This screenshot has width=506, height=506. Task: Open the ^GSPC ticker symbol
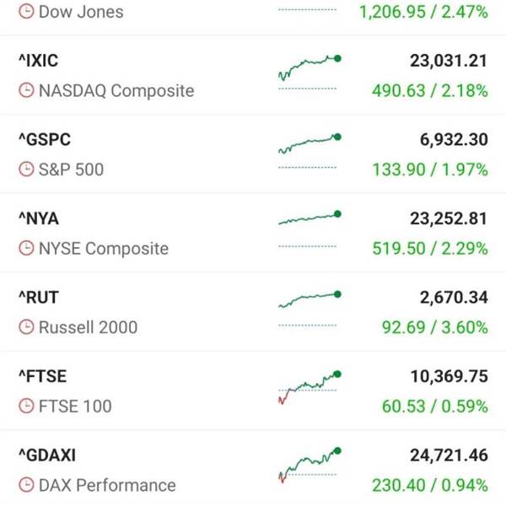(x=42, y=139)
